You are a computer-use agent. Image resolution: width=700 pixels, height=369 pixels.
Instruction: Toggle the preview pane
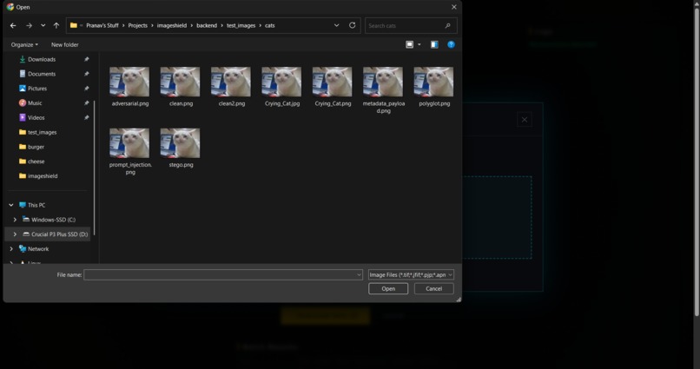point(434,44)
